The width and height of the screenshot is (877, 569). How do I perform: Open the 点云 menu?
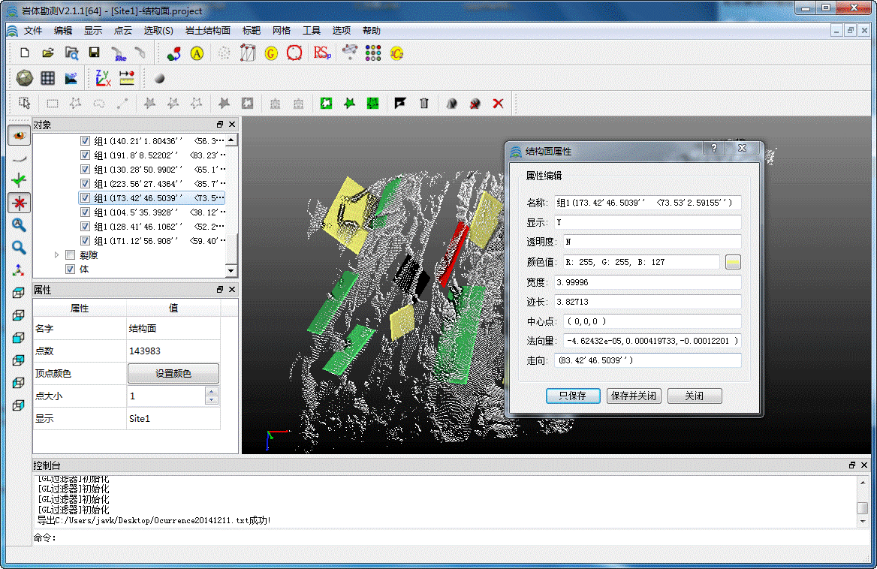[123, 31]
